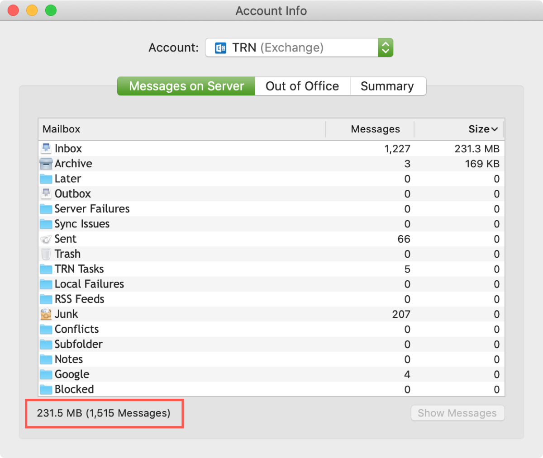Click the Mailbox column header
The image size is (543, 458).
(62, 129)
